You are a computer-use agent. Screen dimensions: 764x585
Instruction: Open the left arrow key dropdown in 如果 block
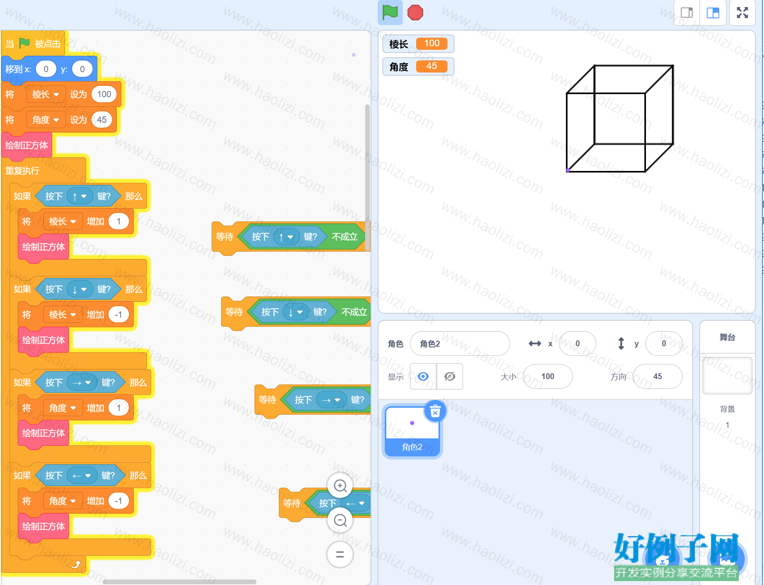[82, 476]
